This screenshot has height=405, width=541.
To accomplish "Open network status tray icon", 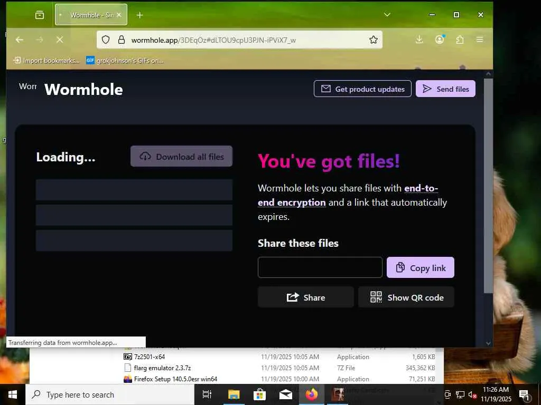I will (460, 394).
